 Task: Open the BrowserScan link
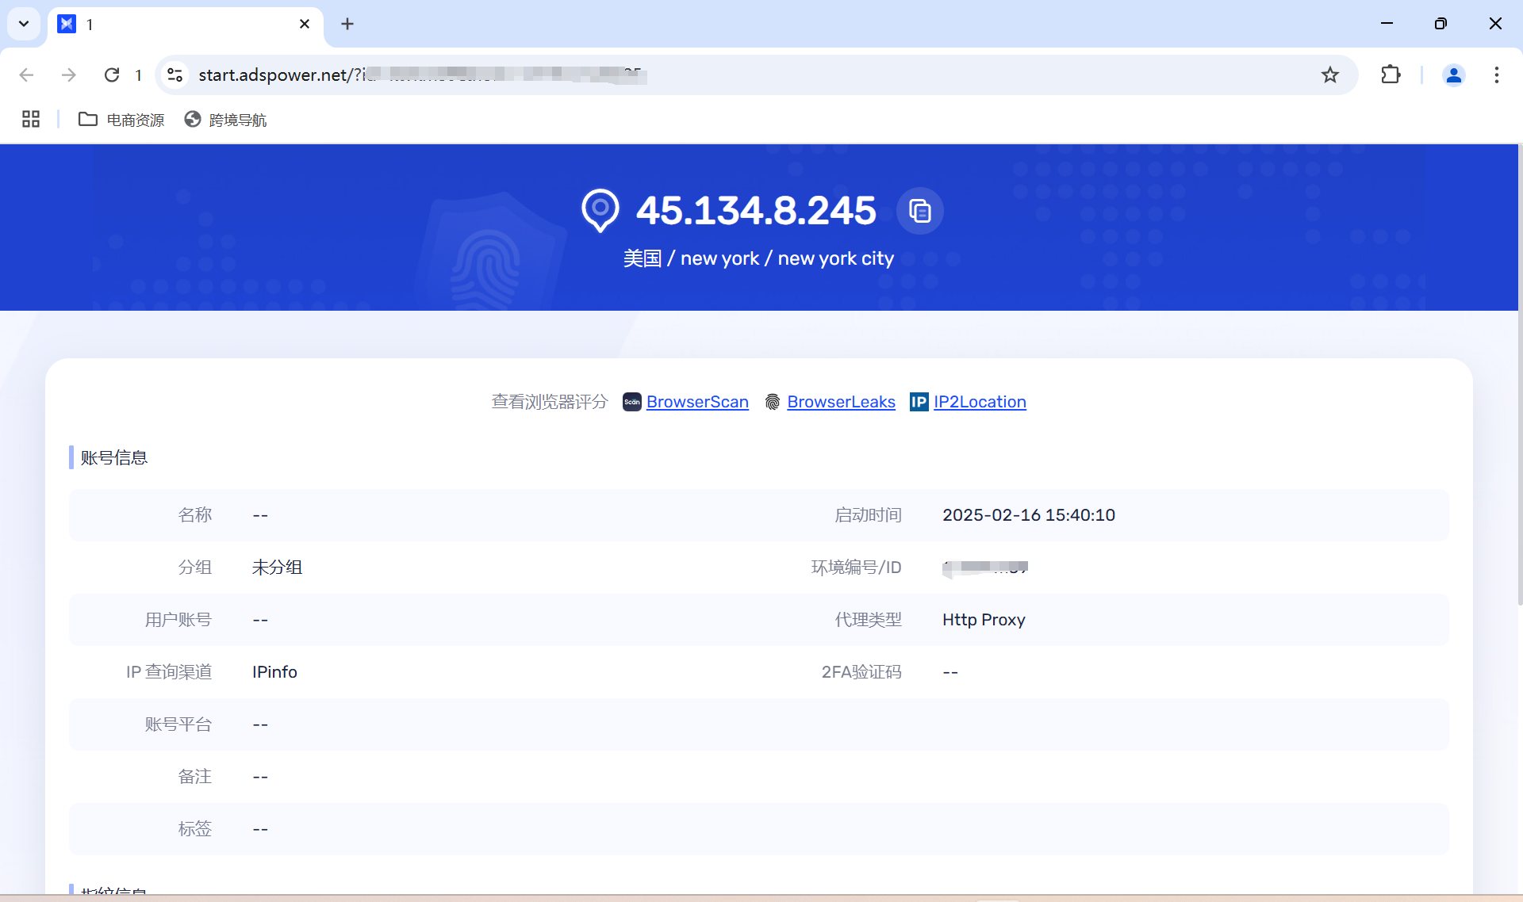click(x=696, y=402)
